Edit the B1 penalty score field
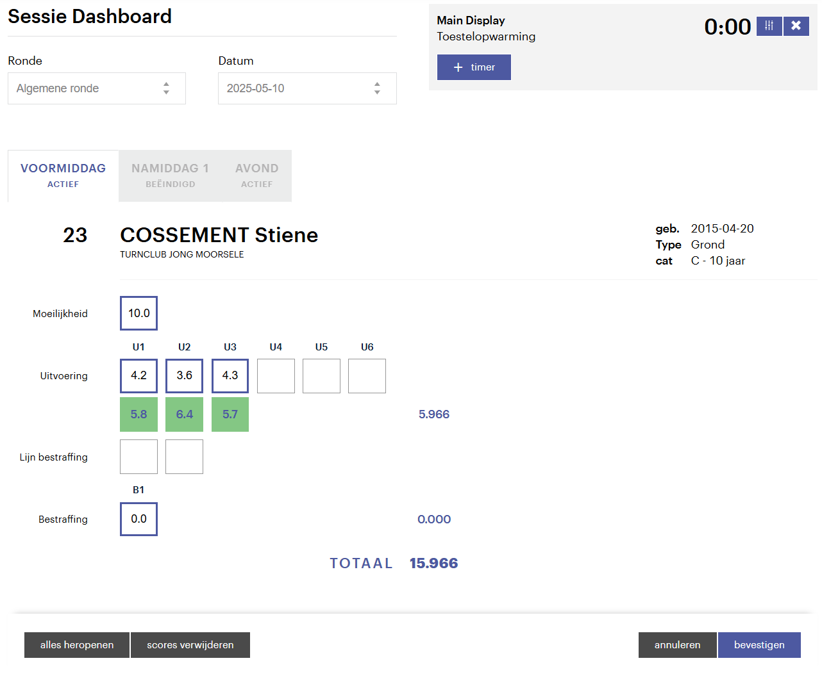 click(x=138, y=519)
